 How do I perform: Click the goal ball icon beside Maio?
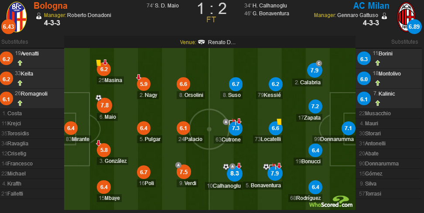(x=99, y=98)
